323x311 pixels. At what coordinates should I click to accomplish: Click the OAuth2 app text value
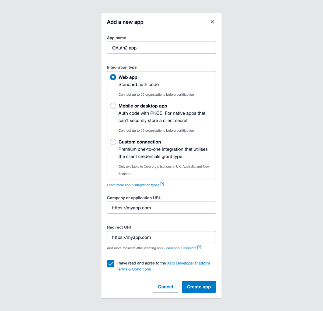124,48
